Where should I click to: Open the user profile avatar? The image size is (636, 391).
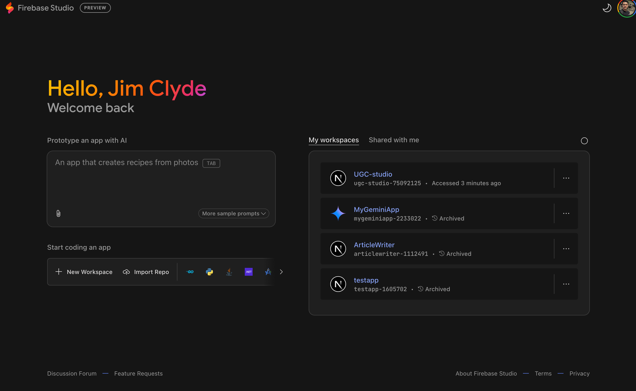pyautogui.click(x=626, y=8)
